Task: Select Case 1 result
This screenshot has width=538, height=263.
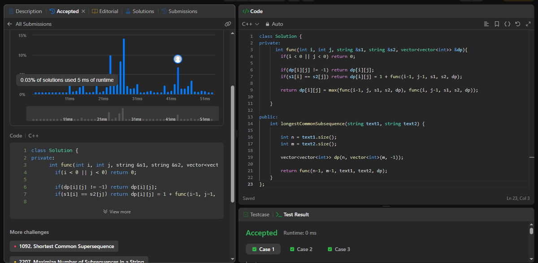Action: pos(263,249)
